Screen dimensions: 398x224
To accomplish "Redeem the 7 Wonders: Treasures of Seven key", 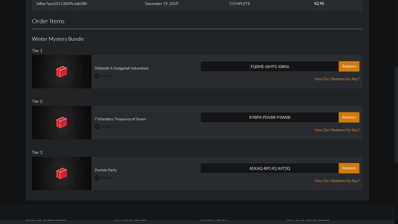I will [349, 117].
